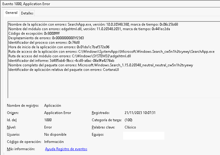Viewport: 220px width, 155px height.
Task: Click the line naming SearchApp.exe as the faulting application
Action: 93,24
